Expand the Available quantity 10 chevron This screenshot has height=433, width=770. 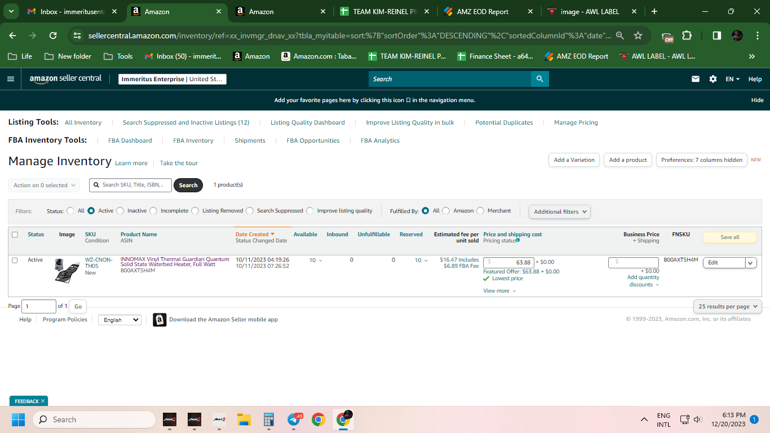coord(321,260)
